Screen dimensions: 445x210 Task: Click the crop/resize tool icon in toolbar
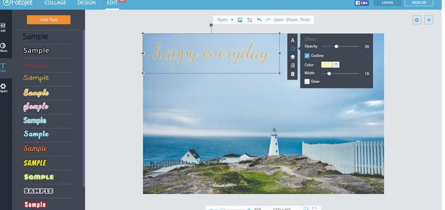249,19
